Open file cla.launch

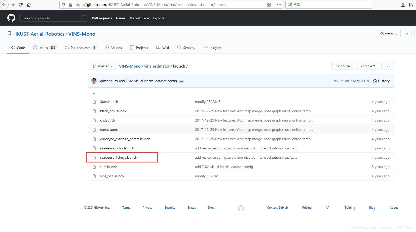pyautogui.click(x=107, y=120)
